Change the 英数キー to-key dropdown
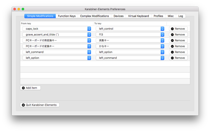Screen dimensions: 210x132 [x=130, y=40]
